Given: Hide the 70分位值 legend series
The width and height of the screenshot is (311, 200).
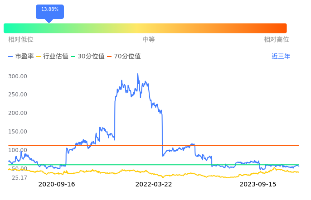Looking at the screenshot, I should tap(124, 57).
